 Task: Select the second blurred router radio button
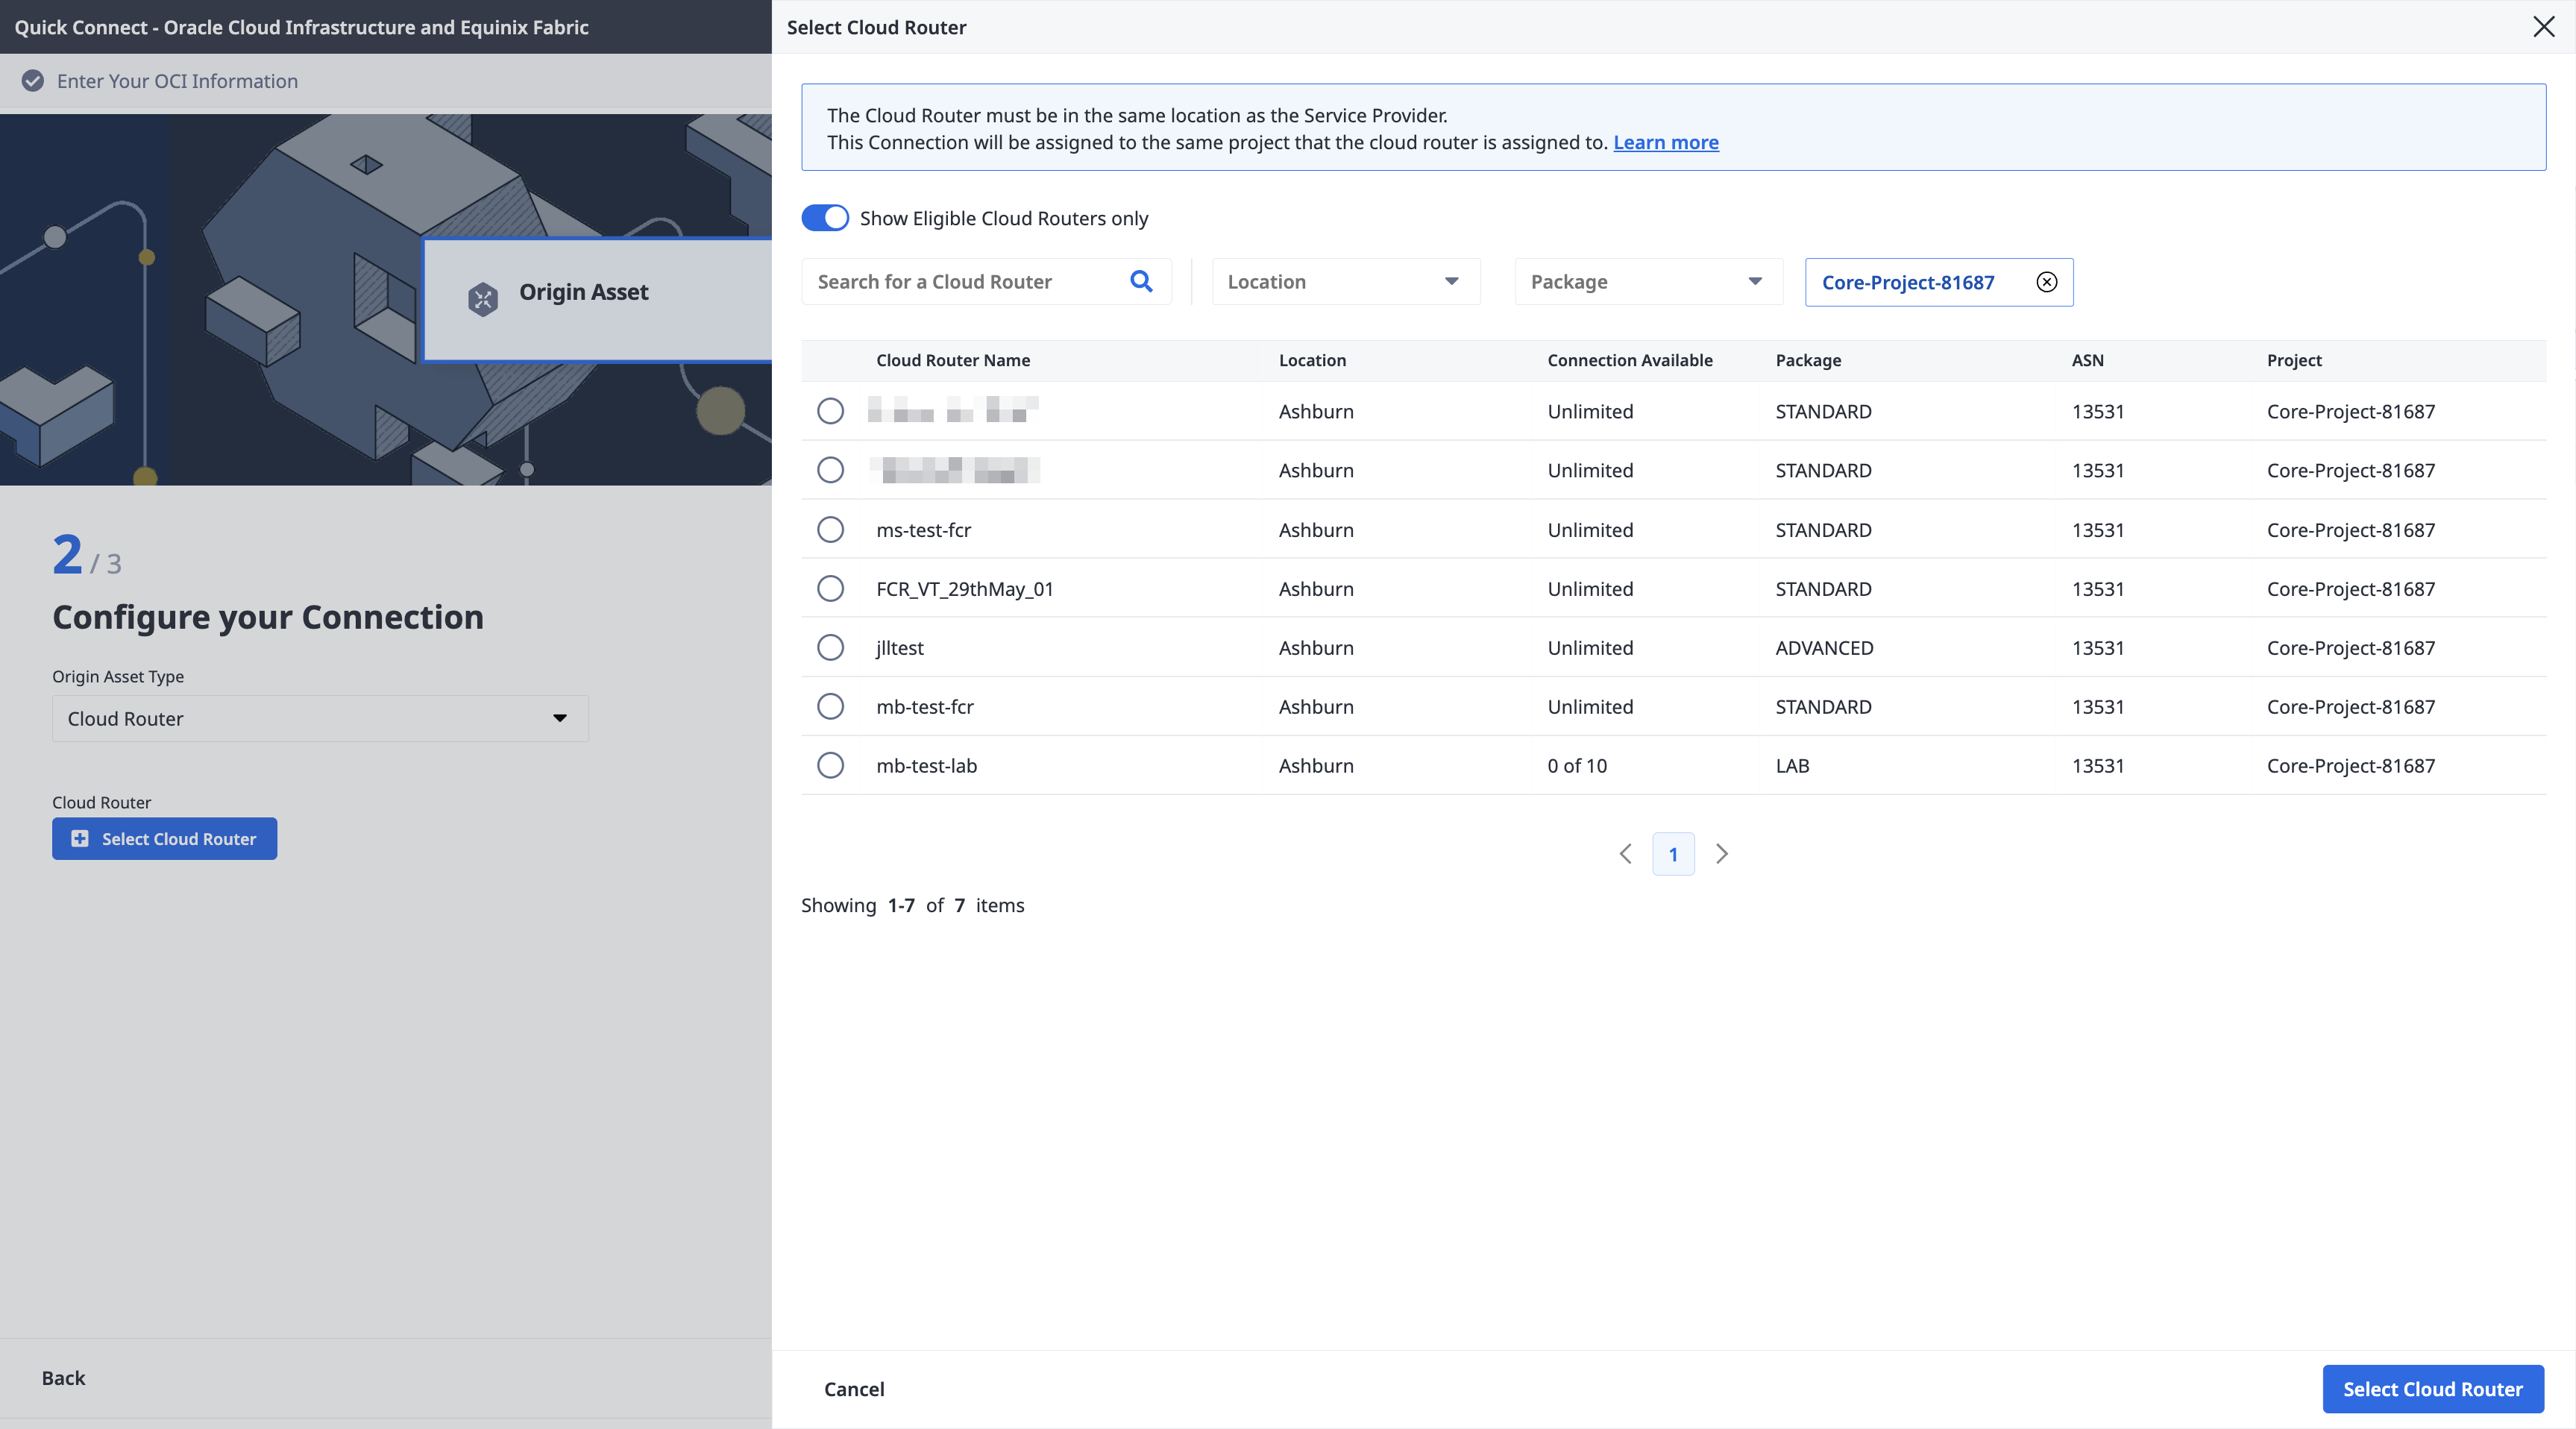tap(830, 470)
